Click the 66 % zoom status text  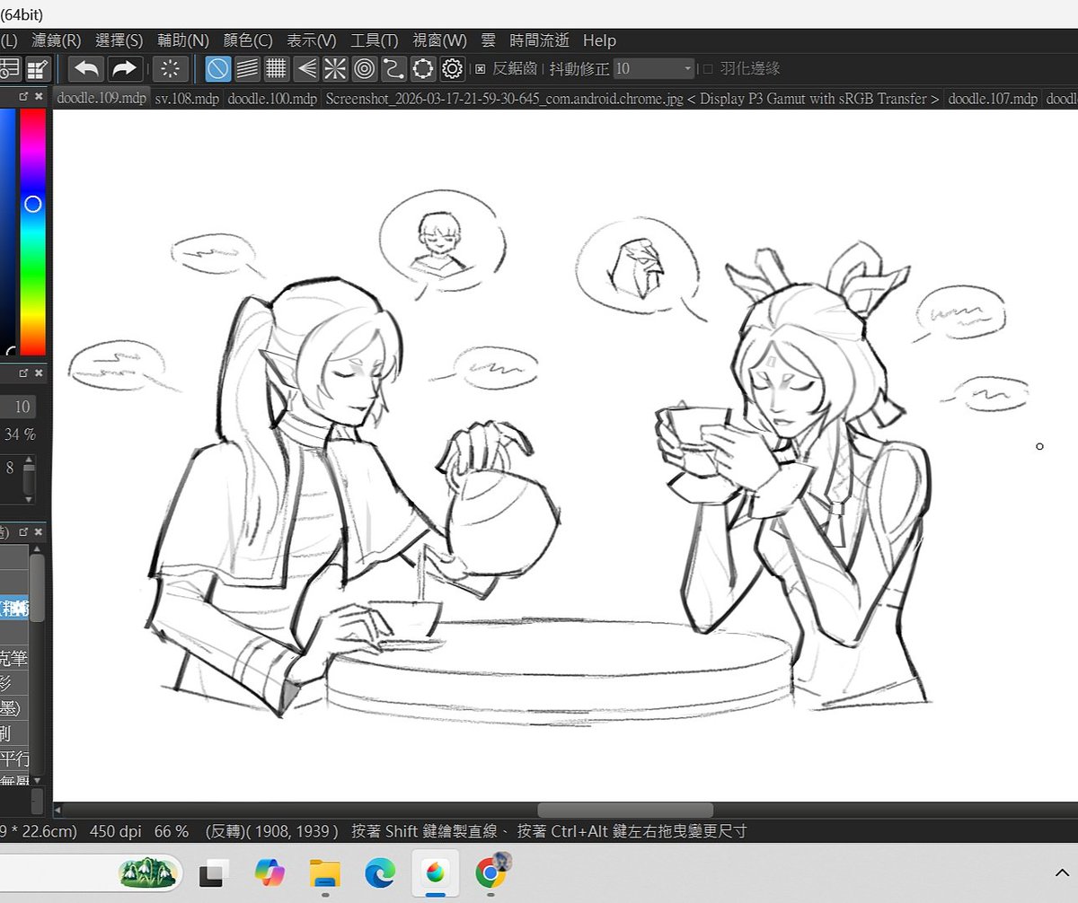tap(172, 831)
